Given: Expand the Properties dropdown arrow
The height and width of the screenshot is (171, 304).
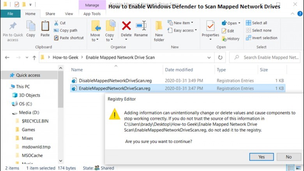Looking at the screenshot, I should (x=210, y=39).
